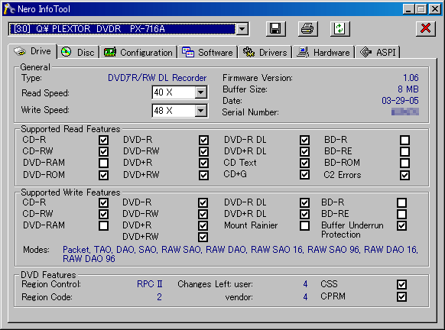
Task: Close window using title bar X button
Action: 435,9
